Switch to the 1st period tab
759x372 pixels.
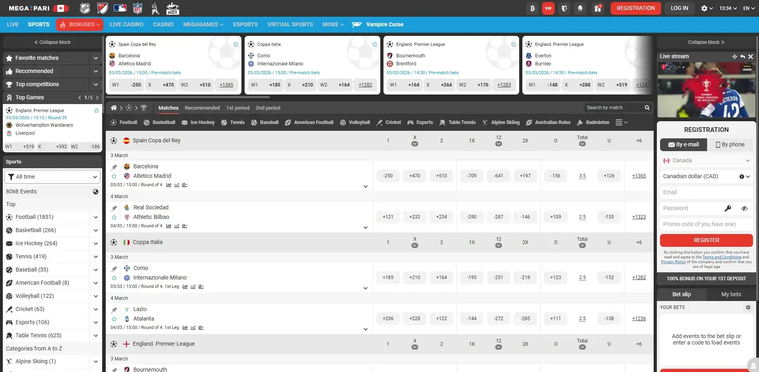click(238, 108)
